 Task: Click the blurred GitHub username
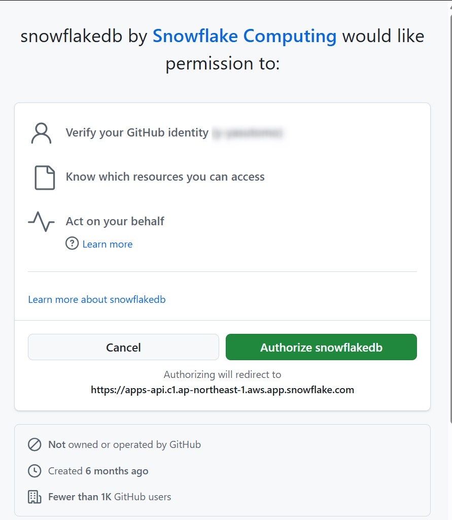pos(248,133)
